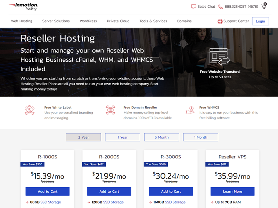
Task: Click the Up to 7GB RAM feature text
Action: click(228, 202)
